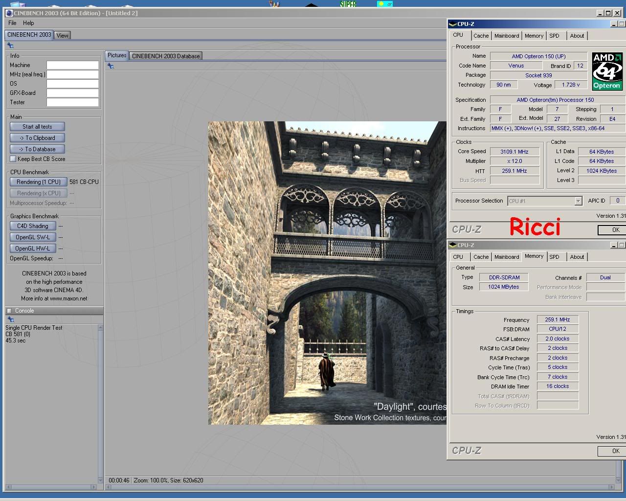Screen dimensions: 626x501
Task: Open Cache tab in upper CPU-Z window
Action: 481,36
